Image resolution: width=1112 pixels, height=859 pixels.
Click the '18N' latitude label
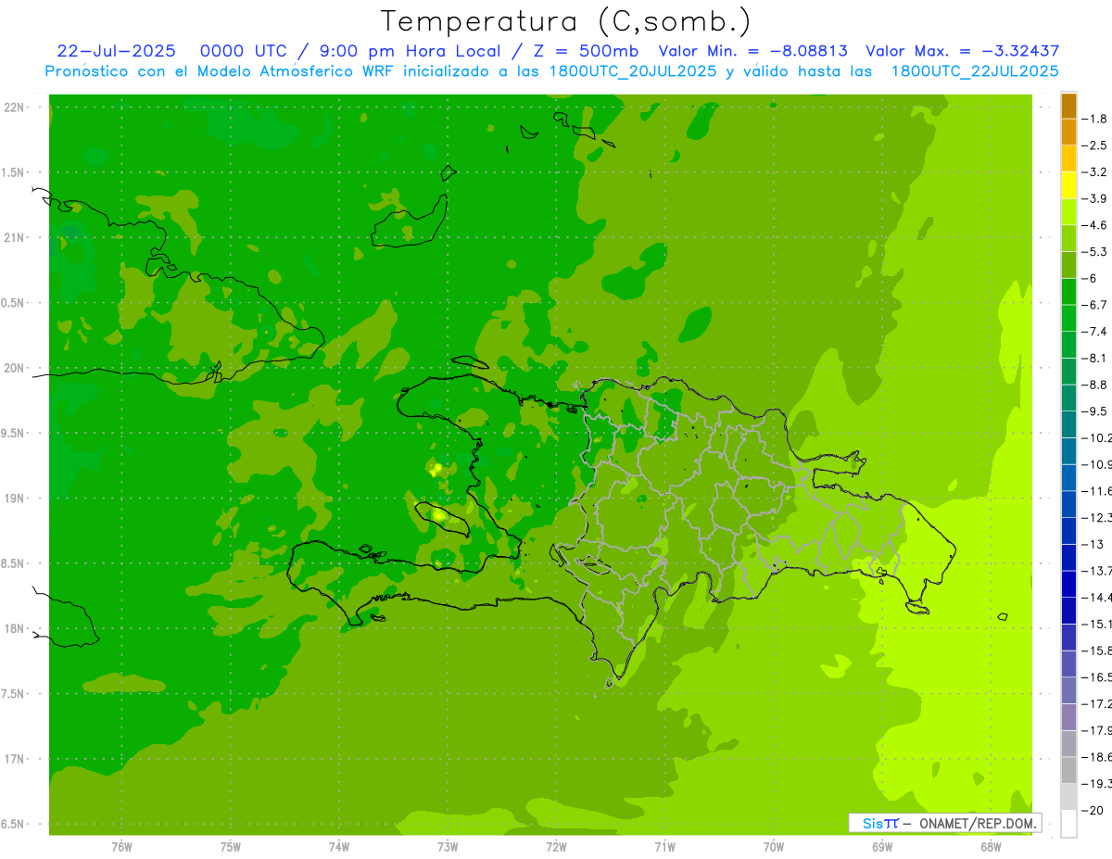point(13,628)
